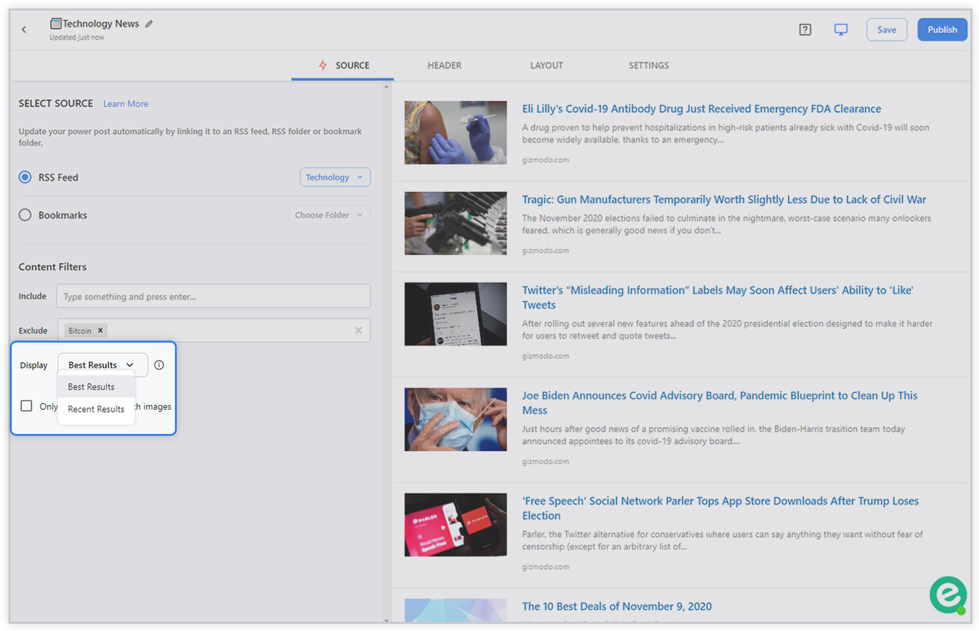Screen dimensions: 979x631
Task: Open Joe Biden Covid Advisory Board article
Action: 719,403
